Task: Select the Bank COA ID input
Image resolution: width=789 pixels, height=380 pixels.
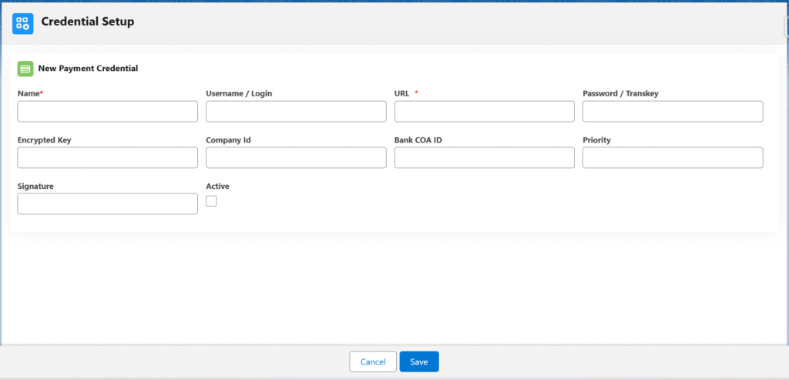Action: (484, 158)
